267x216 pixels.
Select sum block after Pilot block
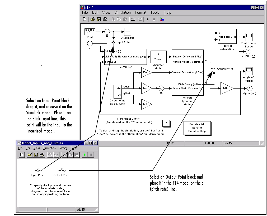[x=107, y=32]
